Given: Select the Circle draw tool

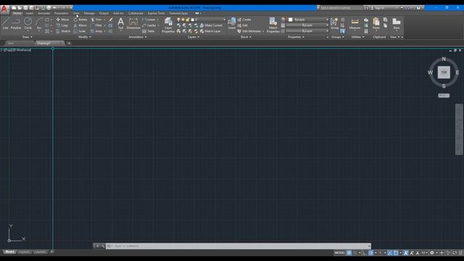Looking at the screenshot, I should [x=28, y=23].
